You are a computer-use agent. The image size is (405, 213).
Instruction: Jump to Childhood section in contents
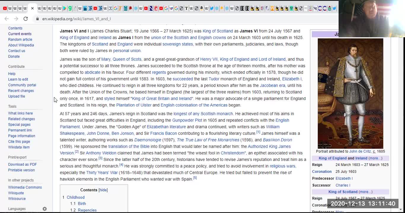[75, 197]
